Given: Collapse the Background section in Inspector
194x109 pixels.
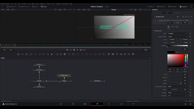Looking at the screenshot, I should click(x=154, y=31).
